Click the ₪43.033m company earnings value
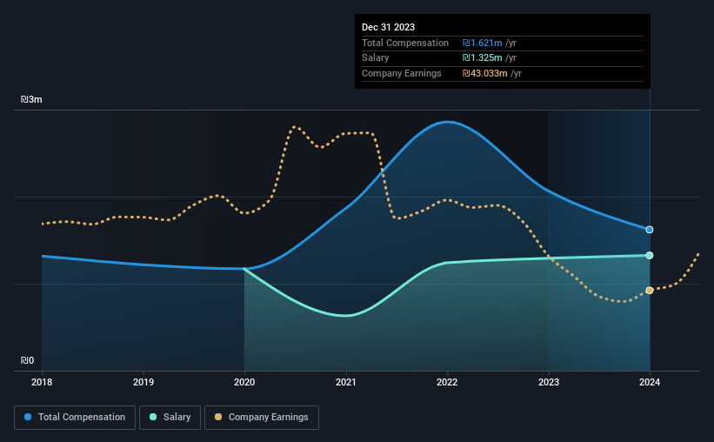Image resolution: width=714 pixels, height=442 pixels. (x=485, y=73)
